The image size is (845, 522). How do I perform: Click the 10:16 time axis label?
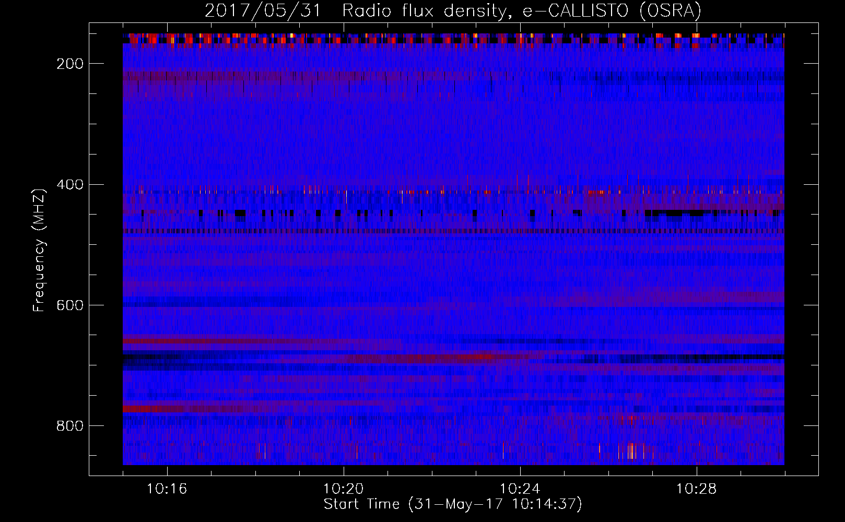click(167, 489)
